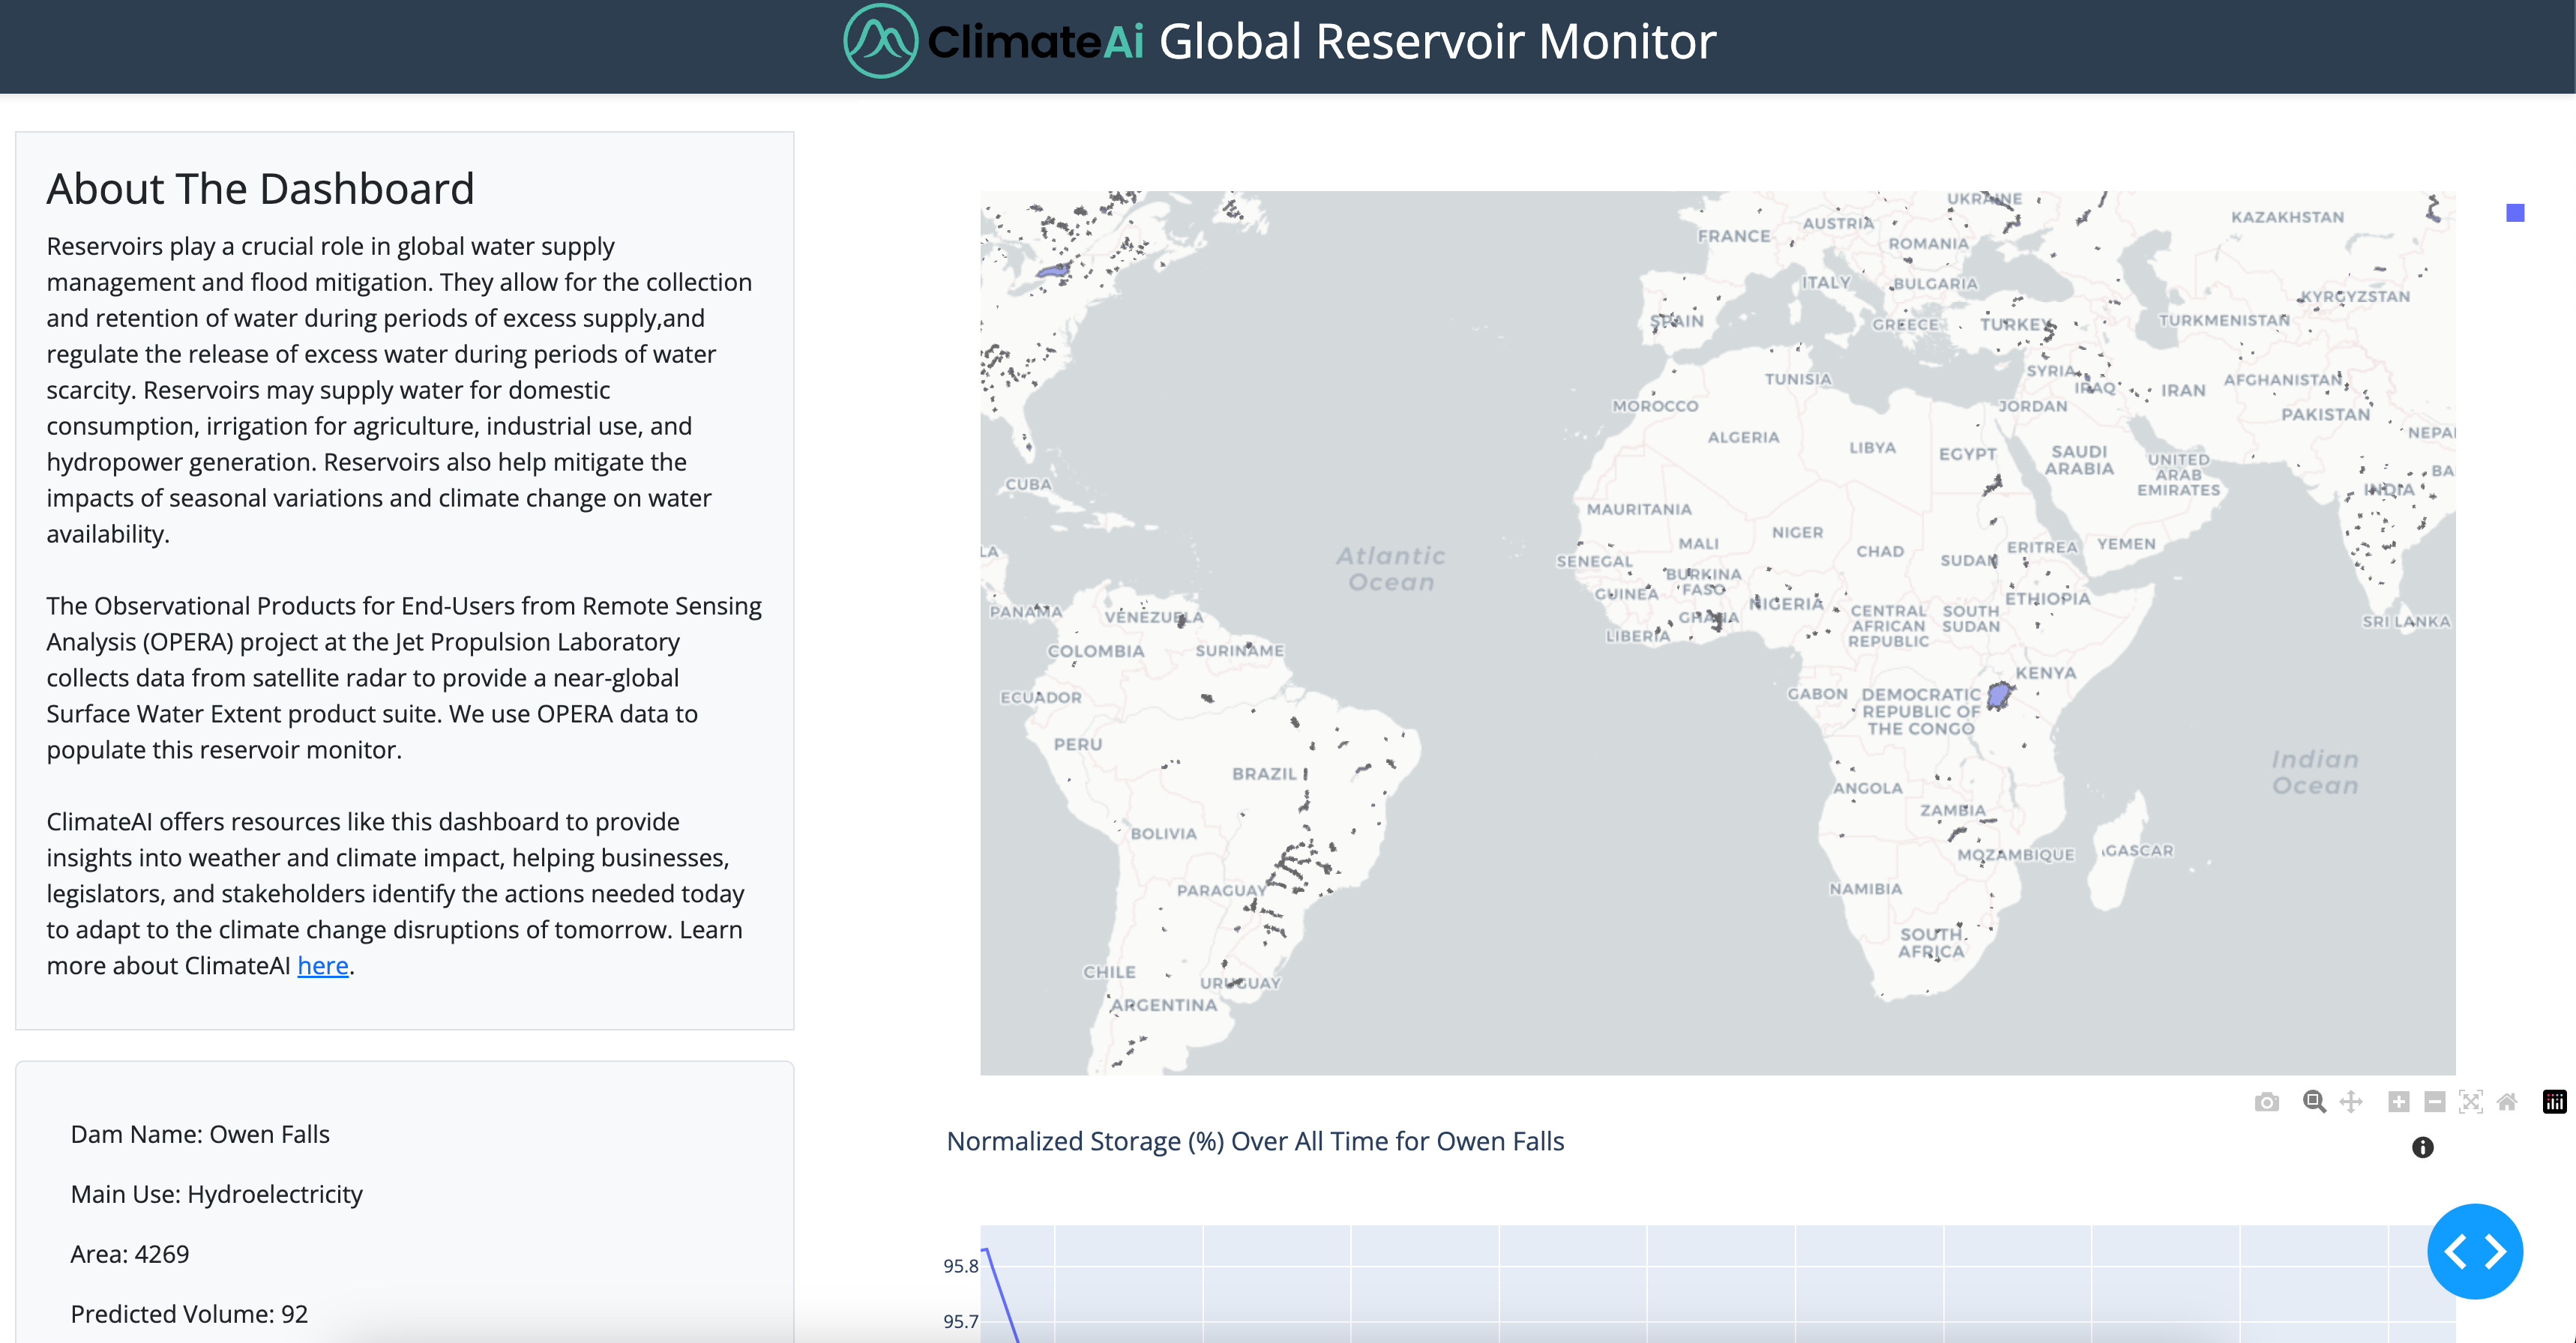The height and width of the screenshot is (1343, 2576).
Task: Click the 'Indian Ocean' label on map
Action: [x=2315, y=773]
